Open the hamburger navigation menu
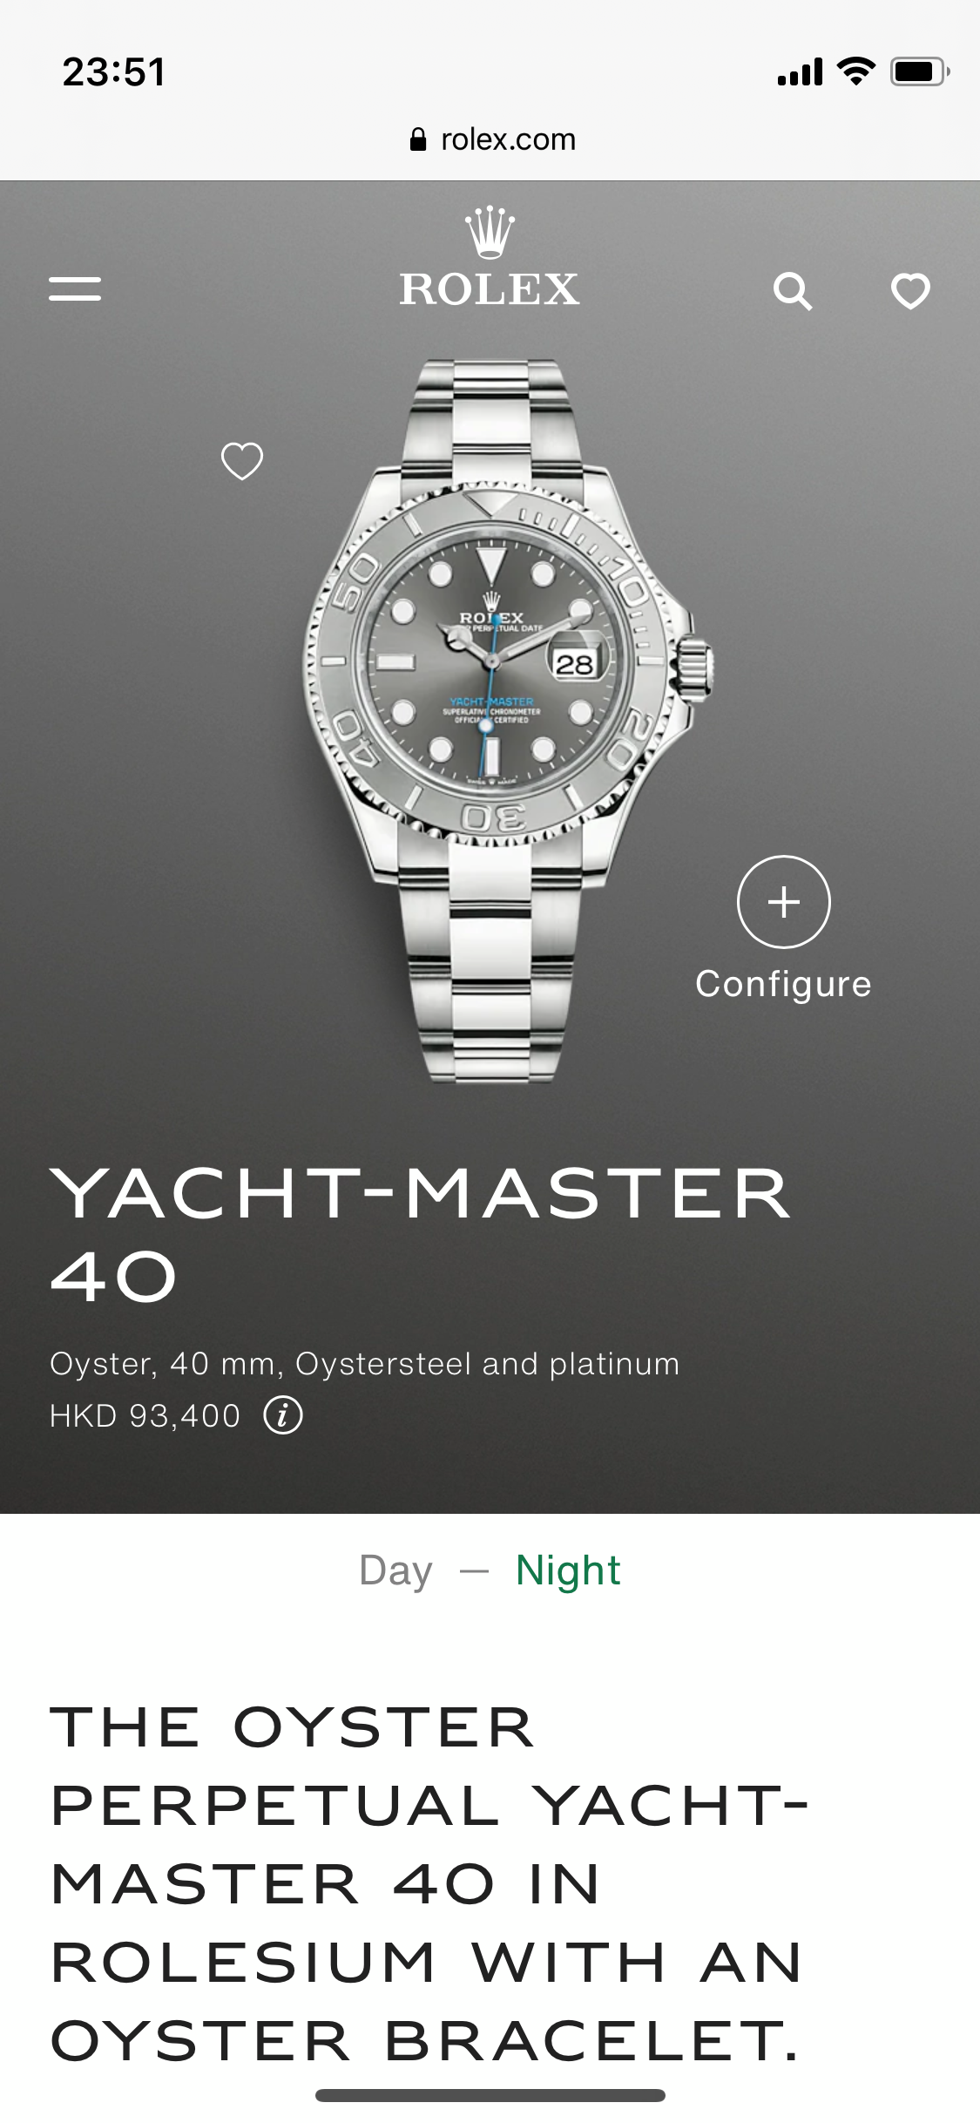 (75, 288)
